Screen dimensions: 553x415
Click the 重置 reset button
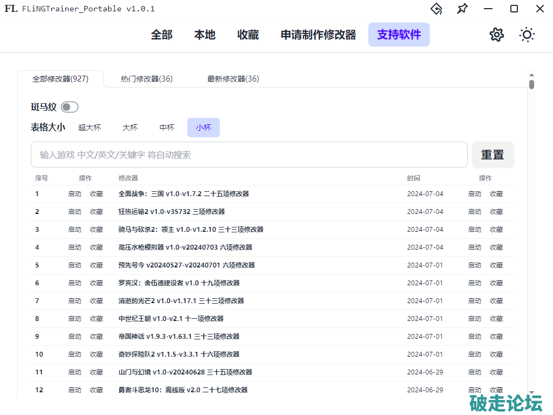(x=493, y=155)
